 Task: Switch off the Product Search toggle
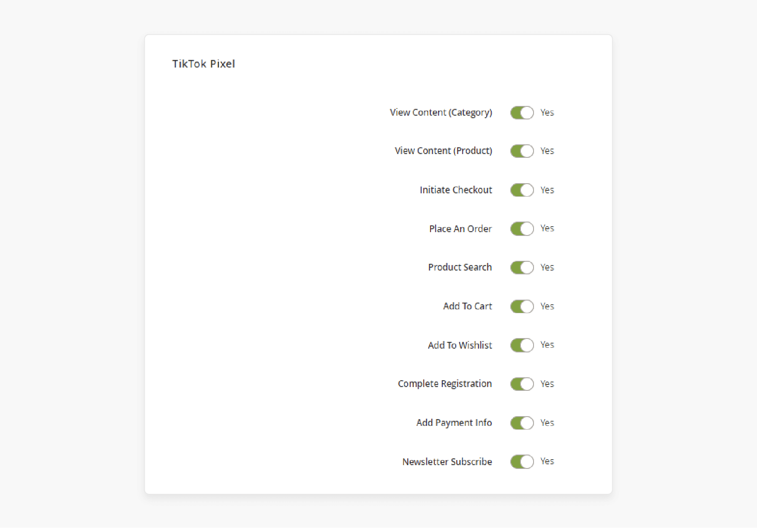(522, 268)
